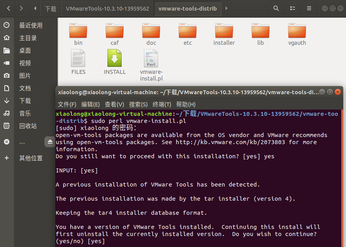Select the vmware-install.pl Perl script
Screen dimensions: 346x247
pos(151,65)
